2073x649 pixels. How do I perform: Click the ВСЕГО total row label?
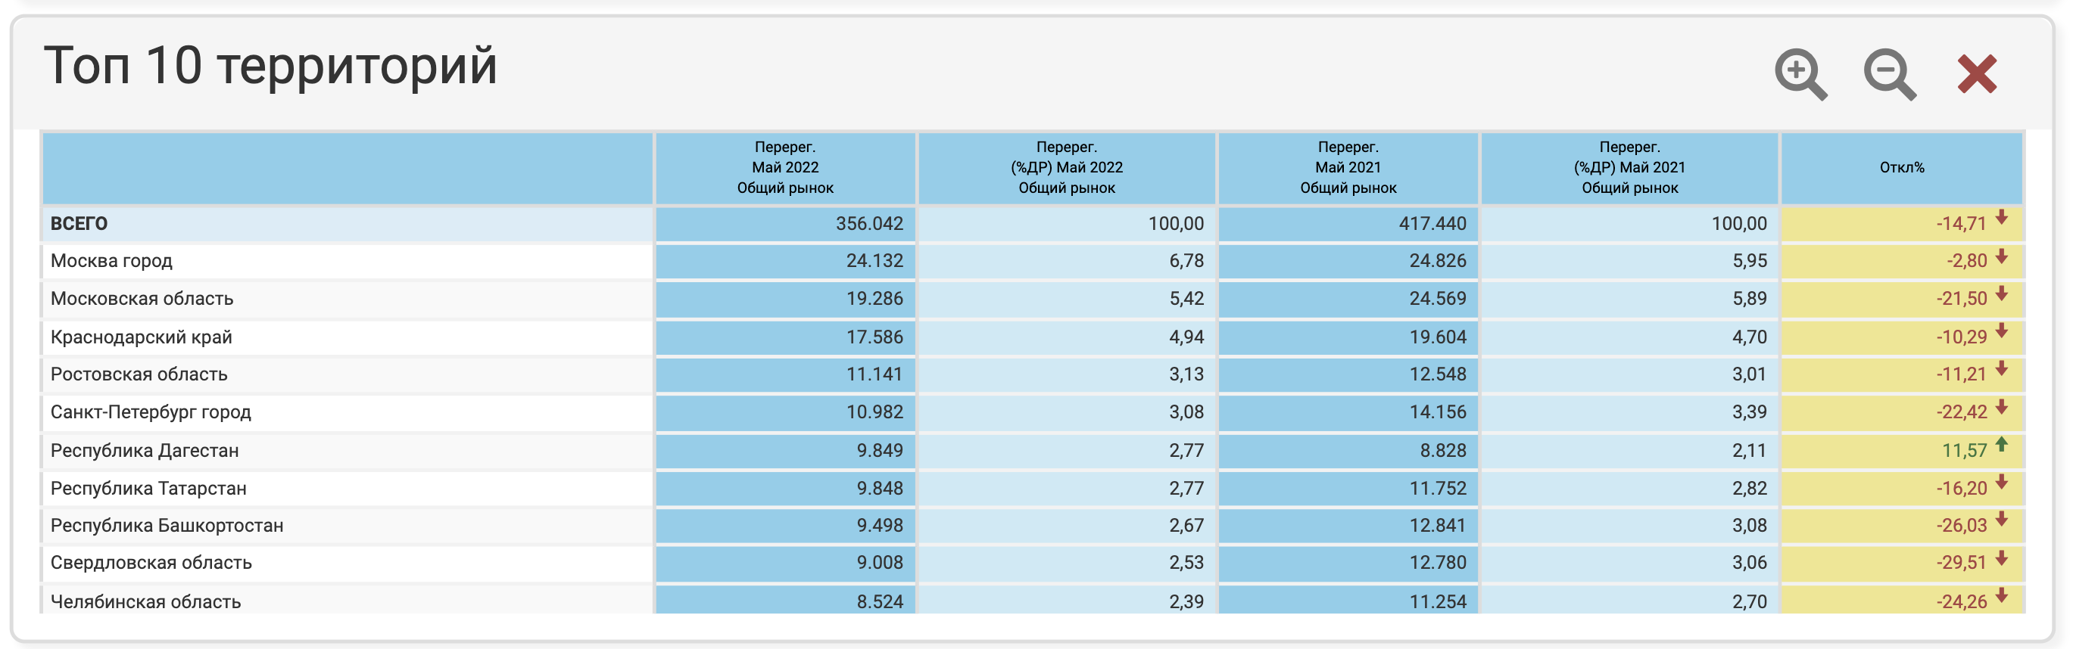[x=79, y=224]
